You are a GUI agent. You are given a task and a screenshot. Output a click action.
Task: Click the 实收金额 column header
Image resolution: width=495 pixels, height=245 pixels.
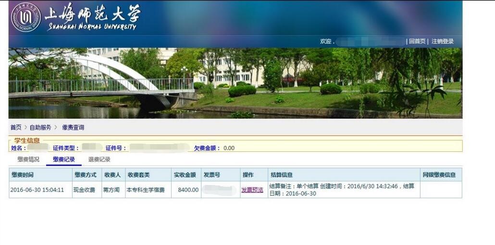[185, 175]
